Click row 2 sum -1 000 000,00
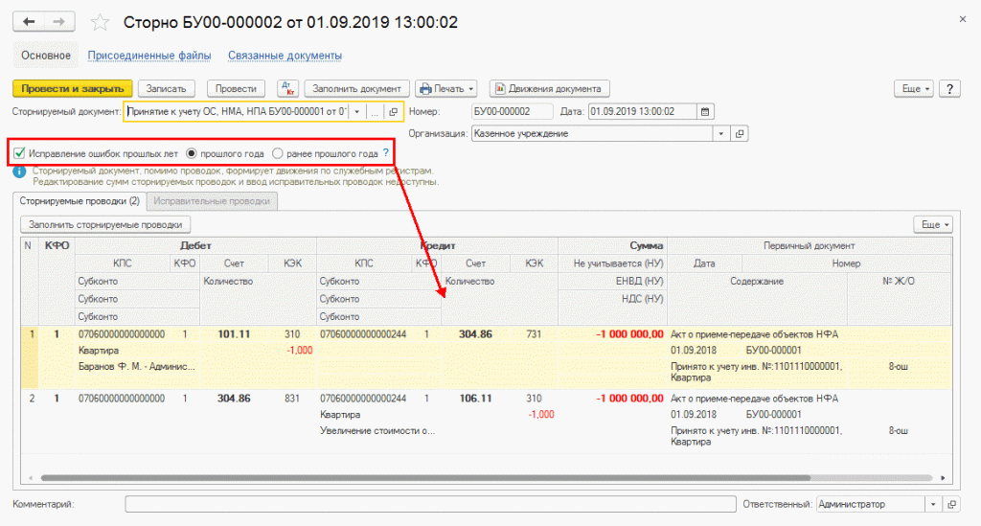 629,399
